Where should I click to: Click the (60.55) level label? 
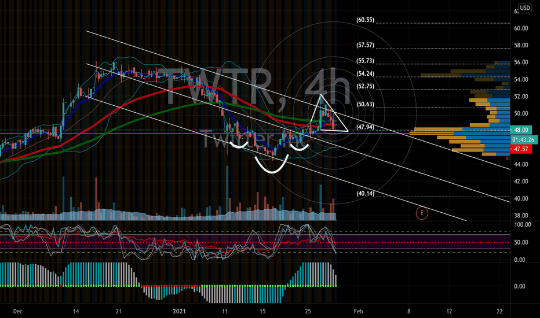click(365, 20)
